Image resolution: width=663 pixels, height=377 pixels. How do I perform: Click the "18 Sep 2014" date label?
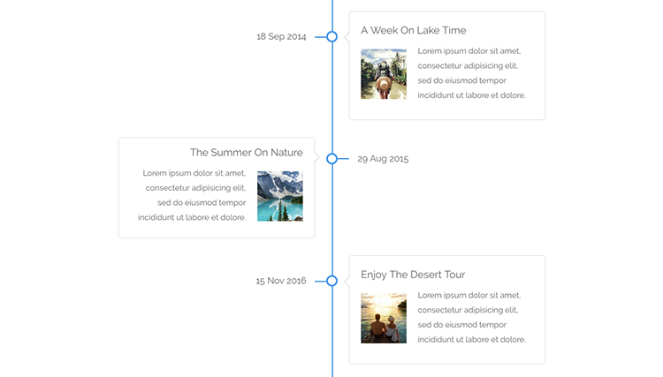(x=281, y=37)
